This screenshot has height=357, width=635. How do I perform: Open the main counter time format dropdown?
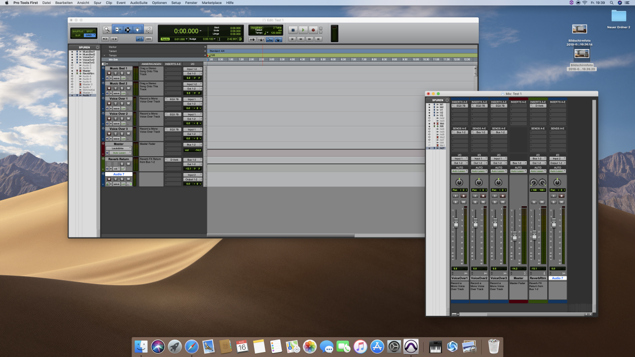coord(200,30)
